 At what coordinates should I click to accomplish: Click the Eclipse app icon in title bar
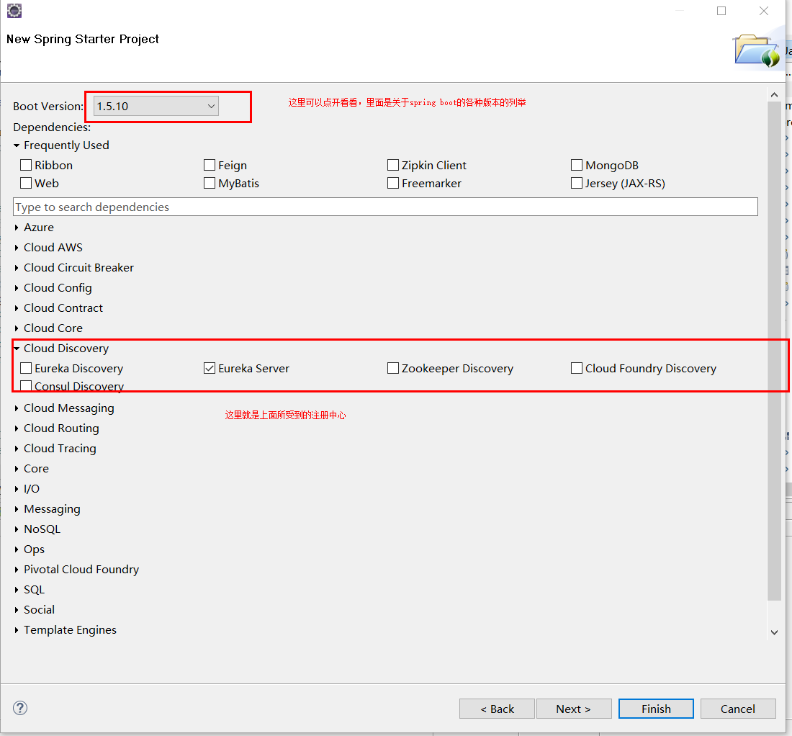click(14, 11)
